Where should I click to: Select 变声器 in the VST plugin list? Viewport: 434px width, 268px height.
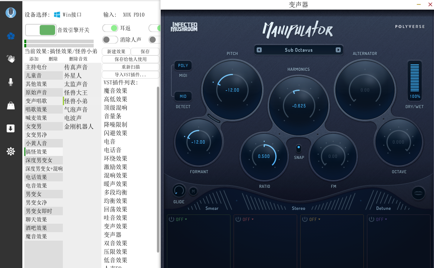tap(113, 235)
